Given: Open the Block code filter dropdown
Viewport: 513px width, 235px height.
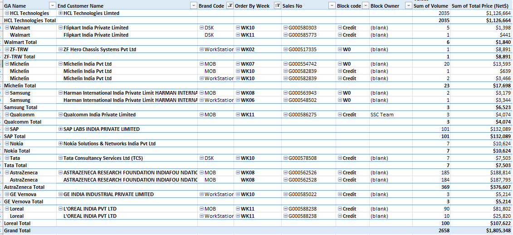Looking at the screenshot, I should [366, 5].
